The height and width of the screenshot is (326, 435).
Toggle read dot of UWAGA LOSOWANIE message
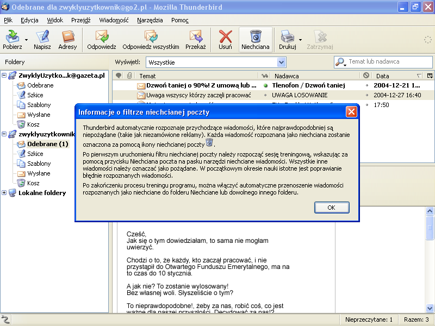(265, 95)
